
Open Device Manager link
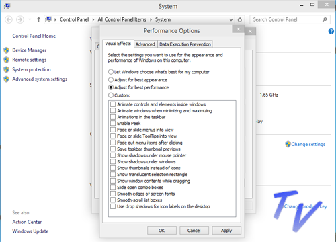(x=30, y=50)
